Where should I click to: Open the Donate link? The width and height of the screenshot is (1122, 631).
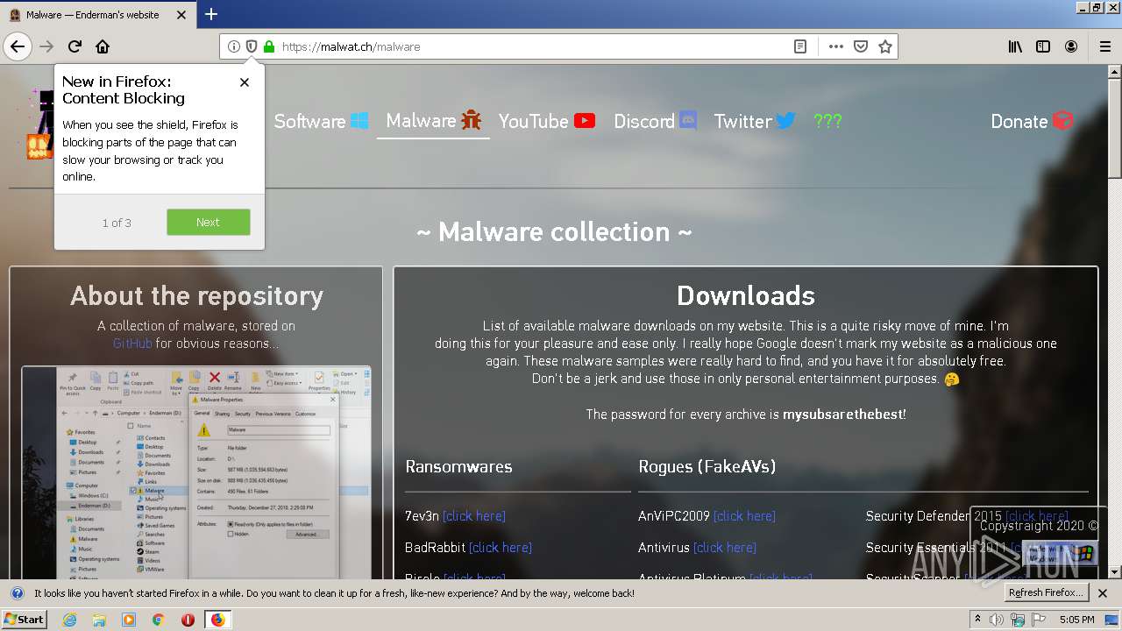pyautogui.click(x=1032, y=121)
